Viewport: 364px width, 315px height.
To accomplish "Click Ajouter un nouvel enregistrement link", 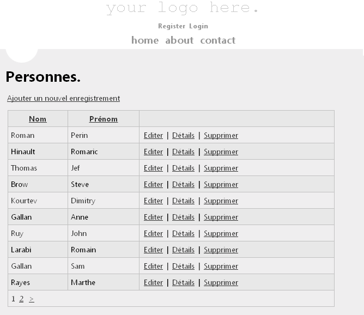I will point(63,99).
